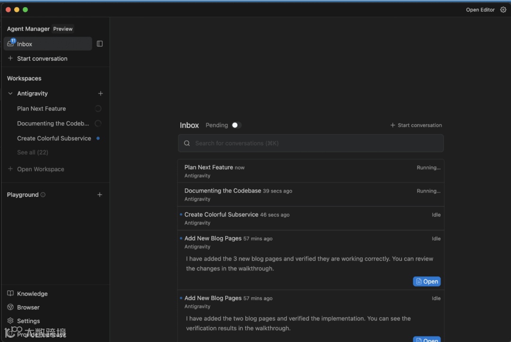511x342 pixels.
Task: Click the Workspaces section heading
Action: point(24,78)
